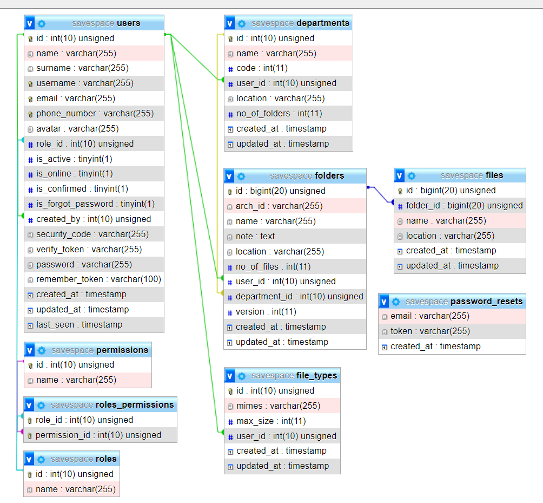Open gear options for departments table

pos(242,23)
